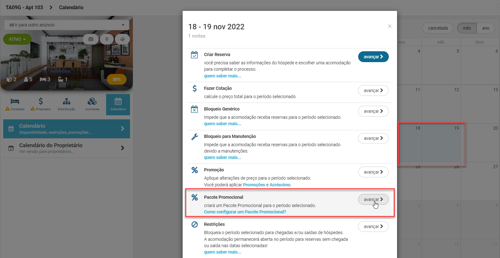Open the Conteúdo bed icon tab

click(x=15, y=104)
